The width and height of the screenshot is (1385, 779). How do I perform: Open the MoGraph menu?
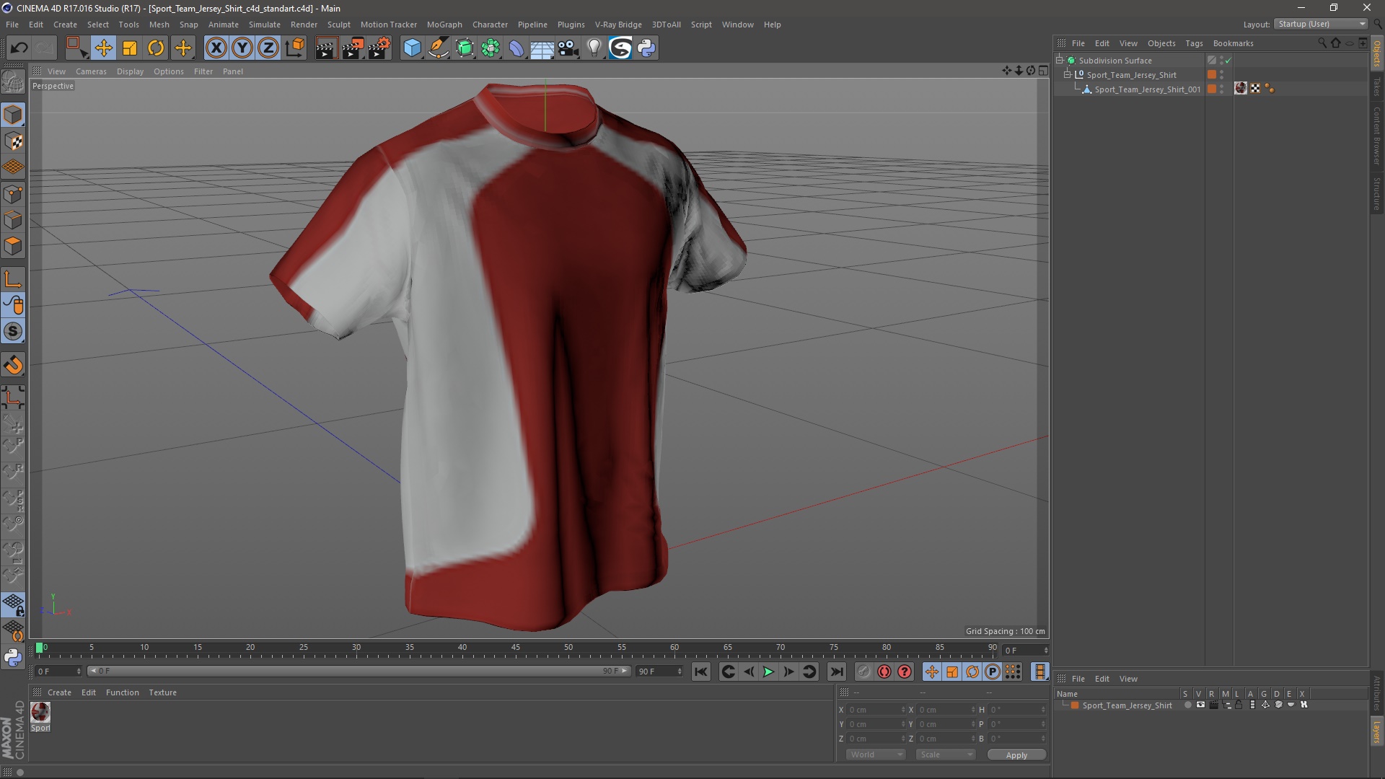click(x=444, y=25)
